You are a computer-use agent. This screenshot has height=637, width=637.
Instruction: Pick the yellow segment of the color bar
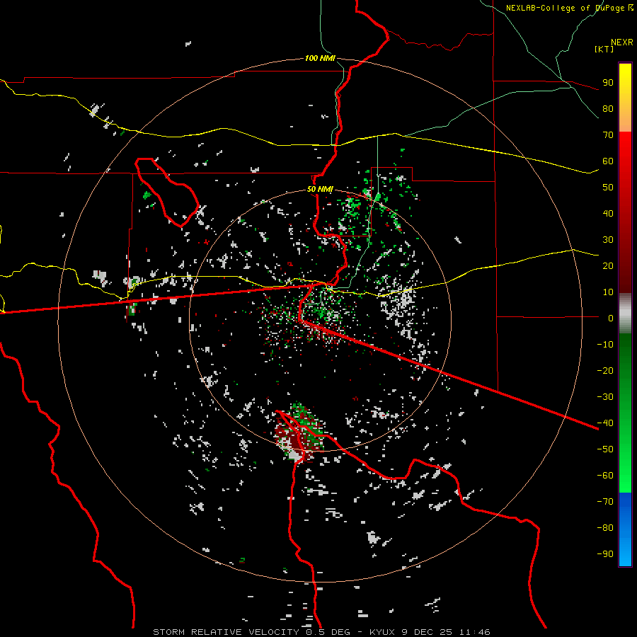[x=625, y=98]
